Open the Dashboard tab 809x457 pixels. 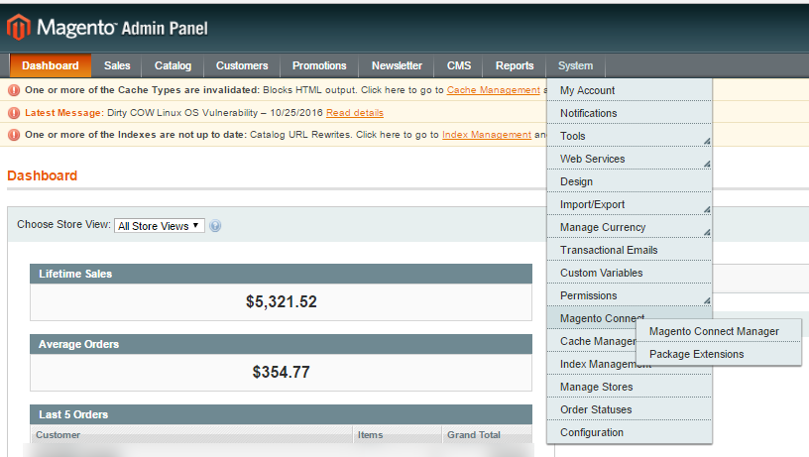tap(50, 65)
